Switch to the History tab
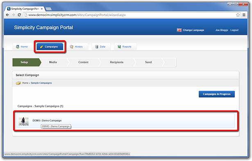 point(77,47)
